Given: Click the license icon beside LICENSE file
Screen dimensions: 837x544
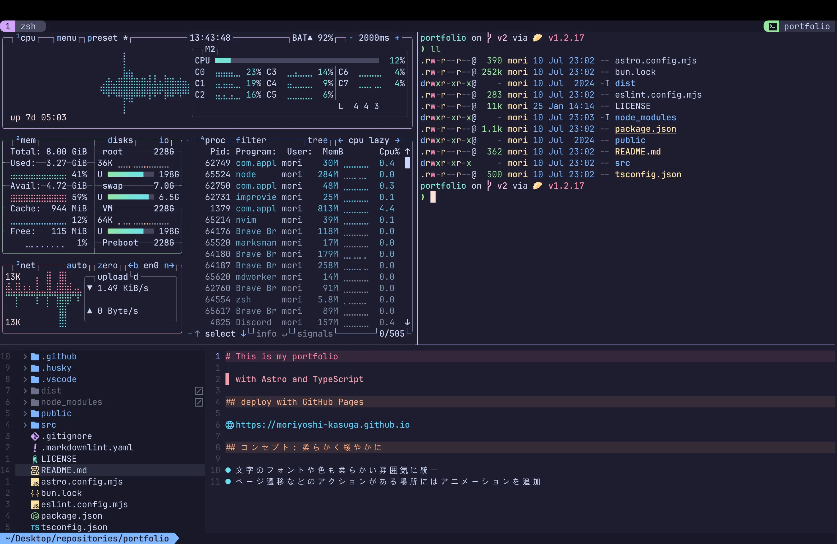Looking at the screenshot, I should [x=35, y=459].
